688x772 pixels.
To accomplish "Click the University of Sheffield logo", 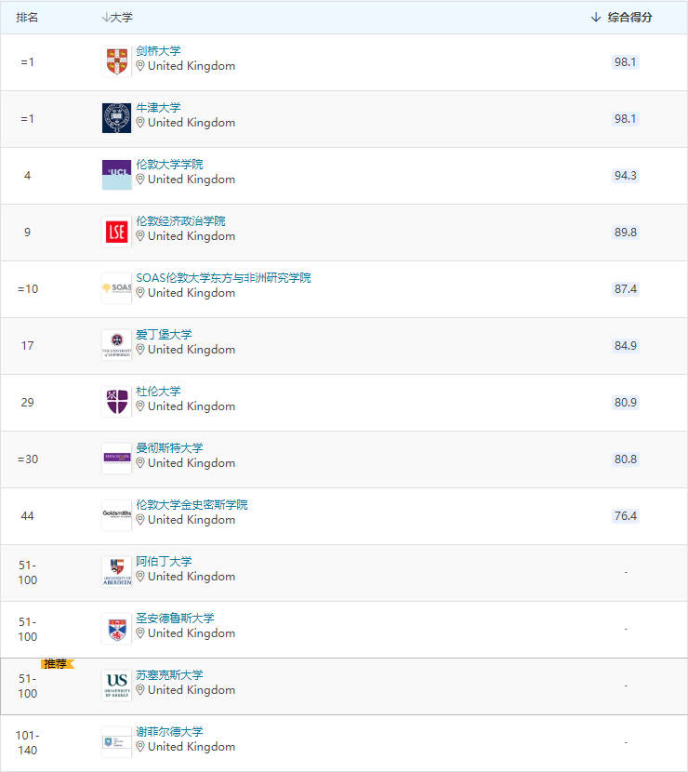I will (116, 742).
